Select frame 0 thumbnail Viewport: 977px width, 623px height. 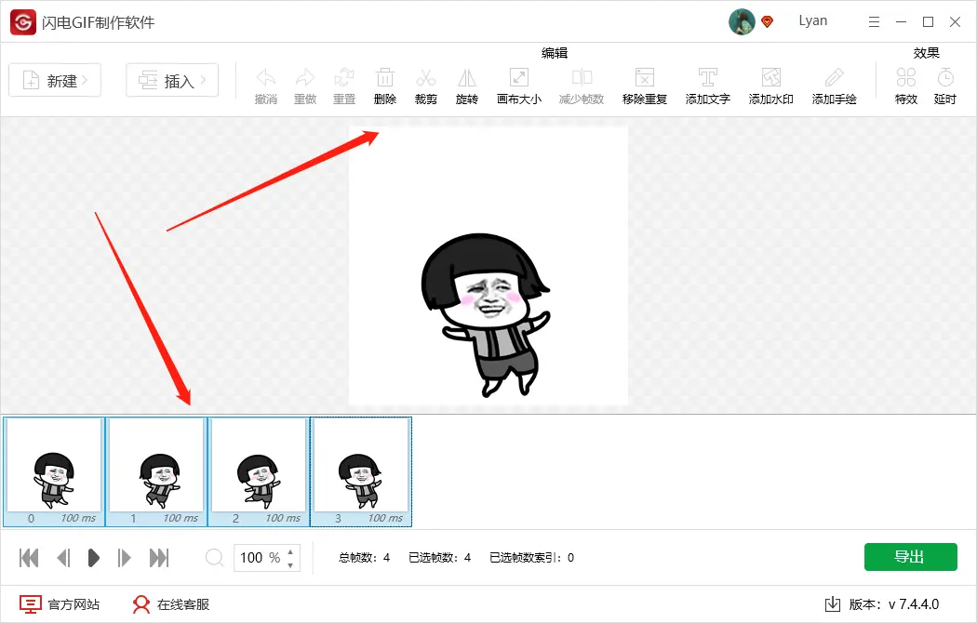54,471
